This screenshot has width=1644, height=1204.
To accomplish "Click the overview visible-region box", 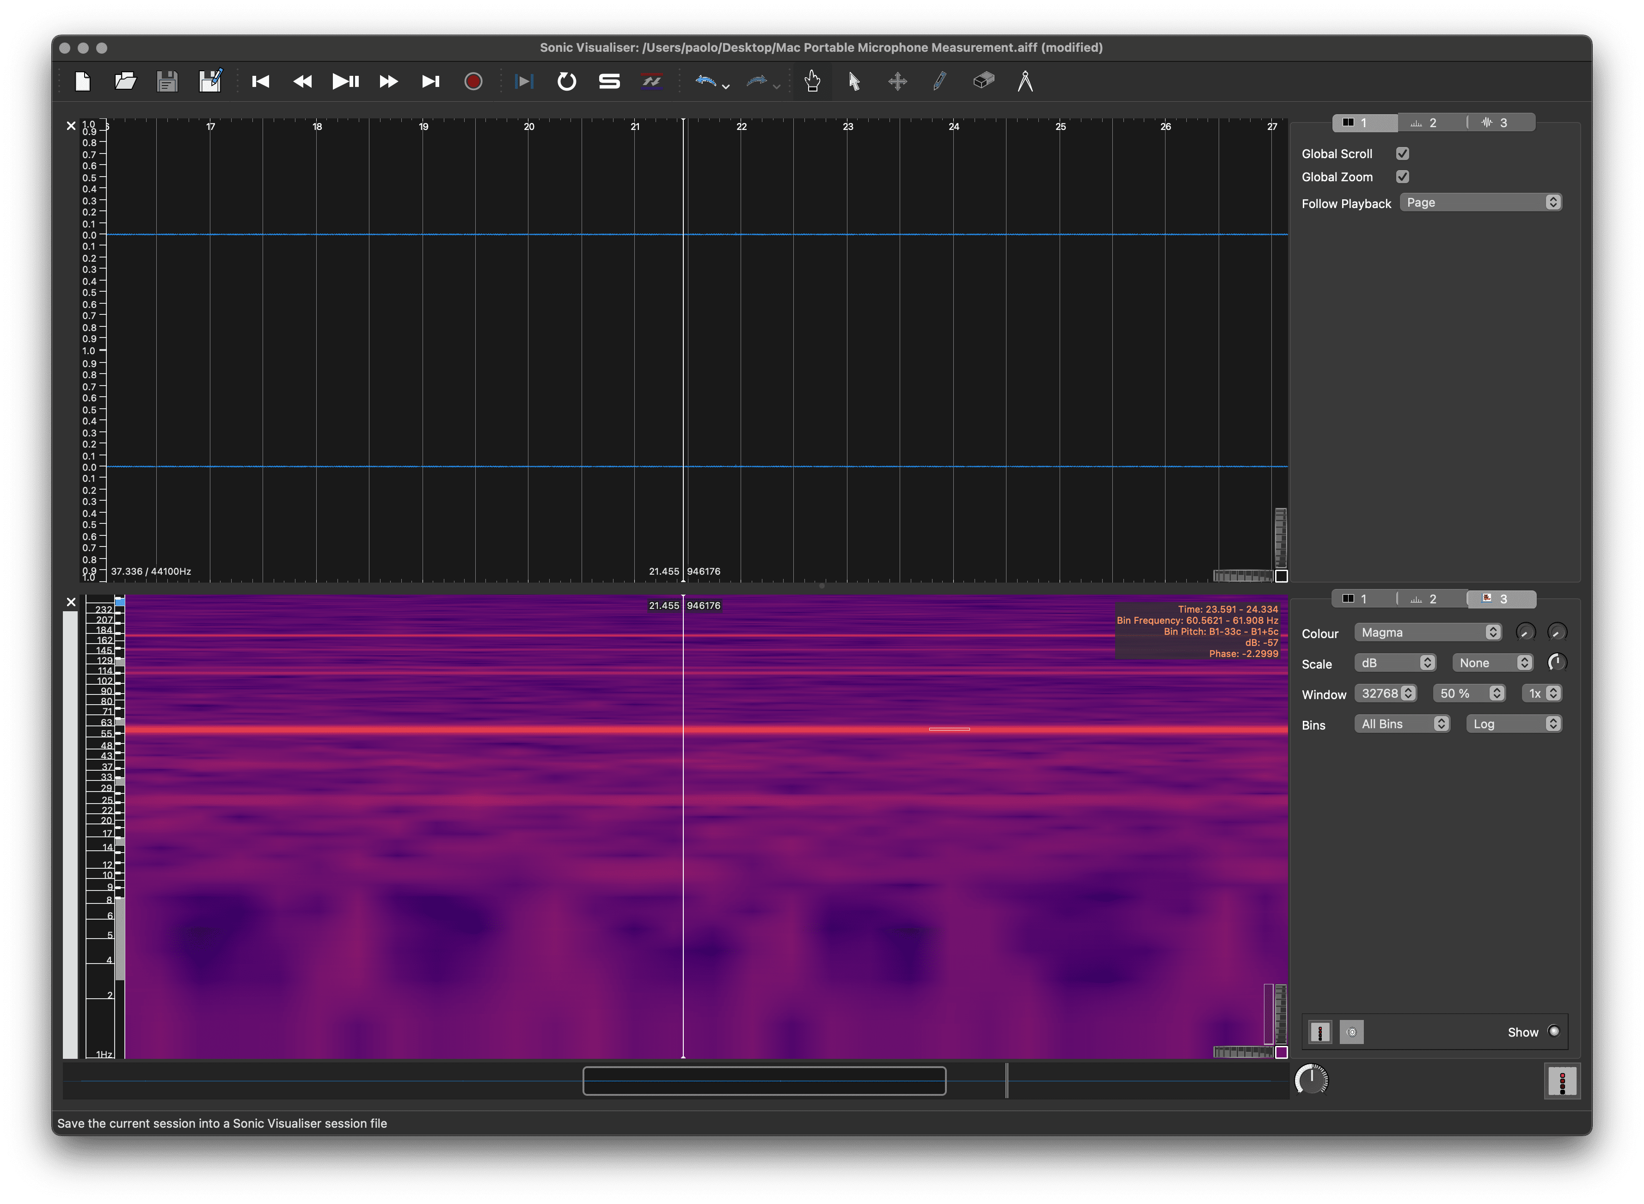I will point(764,1081).
